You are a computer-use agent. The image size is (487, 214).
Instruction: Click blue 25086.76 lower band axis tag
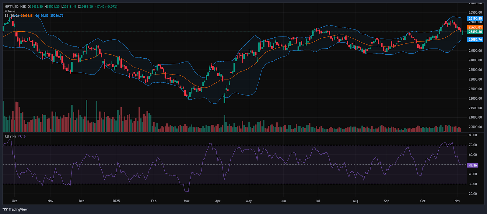pyautogui.click(x=475, y=40)
